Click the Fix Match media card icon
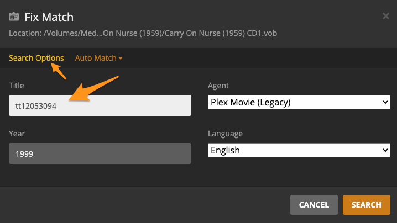 14,18
